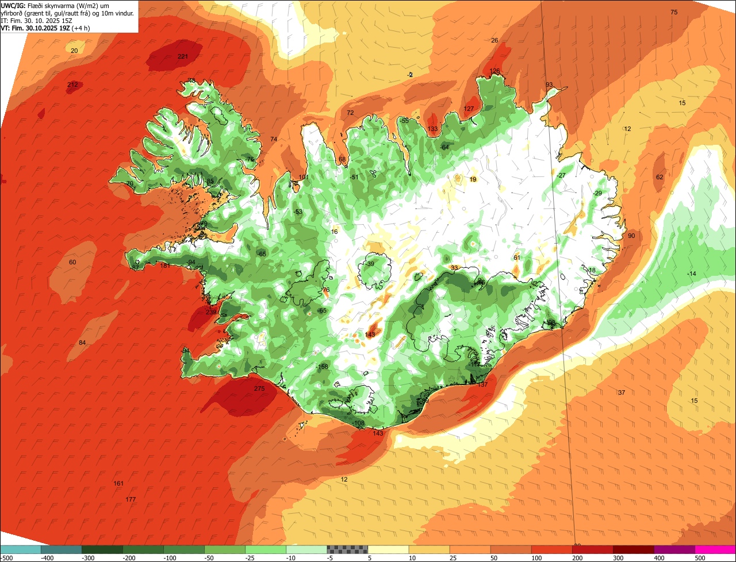
Task: Select the legend label '-100'
Action: click(170, 557)
